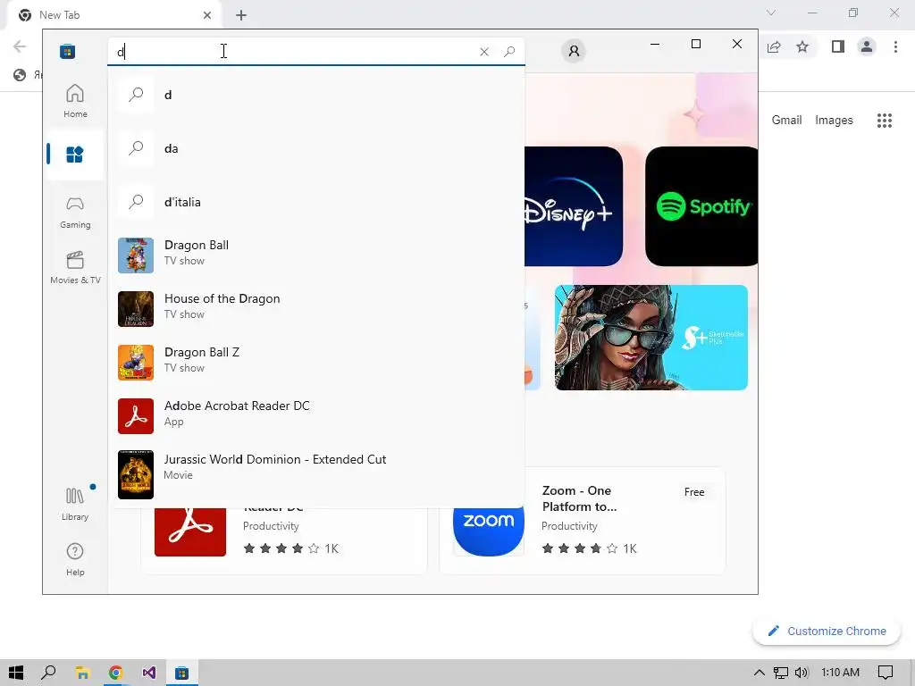Viewport: 915px width, 686px height.
Task: Select the New Tab tab in Chrome
Action: (114, 15)
